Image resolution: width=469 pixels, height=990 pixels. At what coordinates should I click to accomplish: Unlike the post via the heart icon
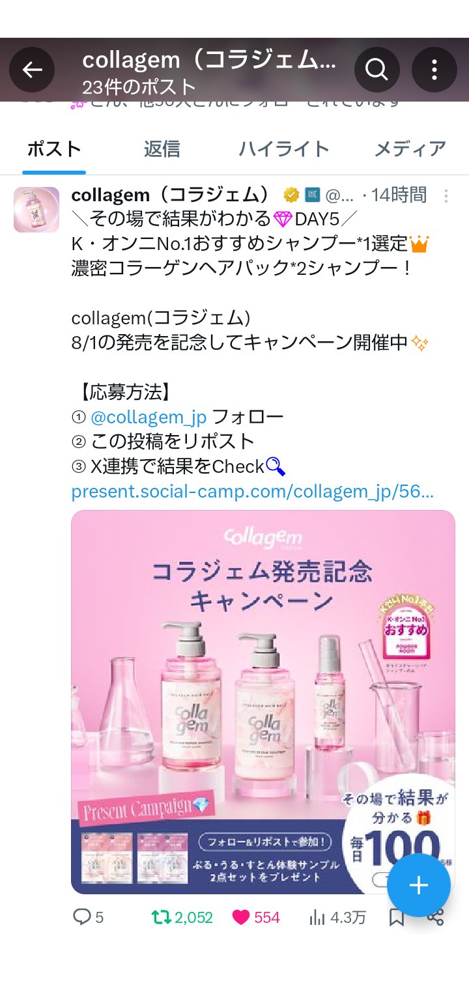point(241,917)
